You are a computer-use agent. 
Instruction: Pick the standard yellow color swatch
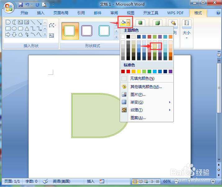(x=139, y=71)
